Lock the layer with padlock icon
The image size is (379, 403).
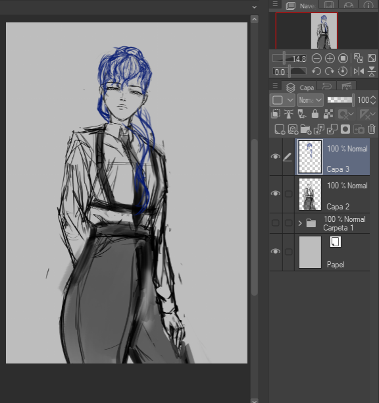(315, 114)
